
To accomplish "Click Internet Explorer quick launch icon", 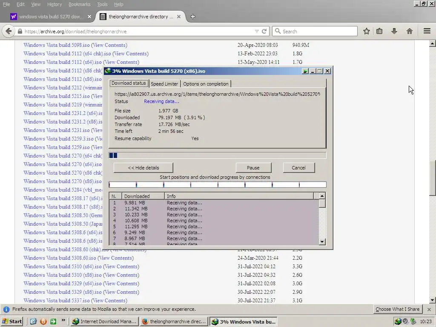I will coord(33,321).
